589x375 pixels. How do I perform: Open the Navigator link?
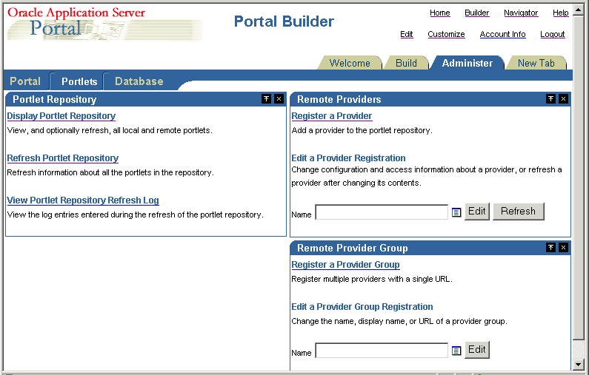point(521,13)
